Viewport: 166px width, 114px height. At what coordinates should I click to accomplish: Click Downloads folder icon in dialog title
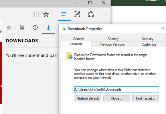64,29
